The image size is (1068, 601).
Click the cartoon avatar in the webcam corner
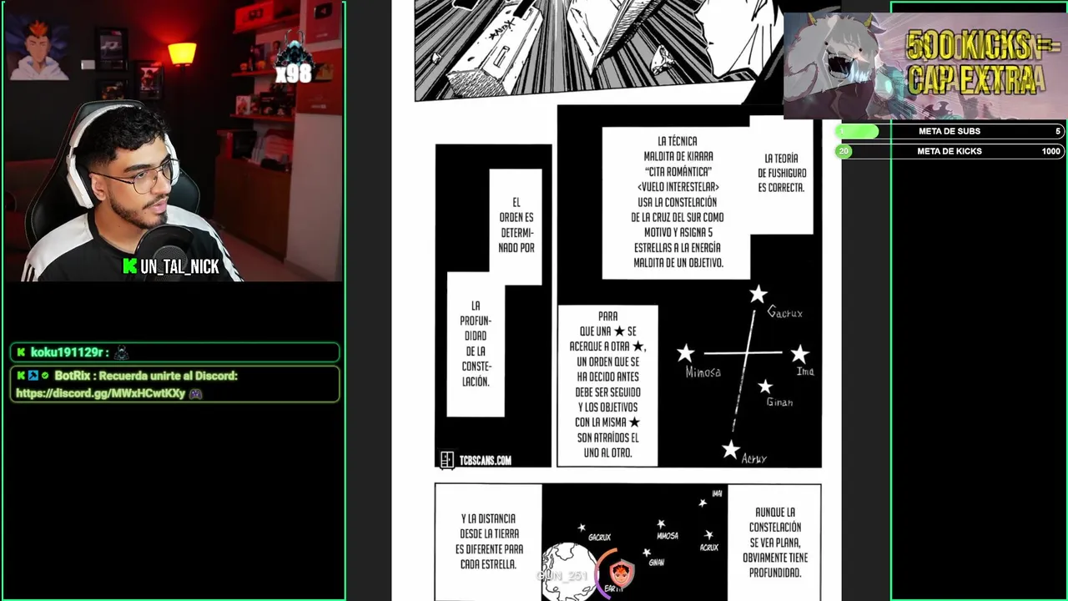pos(38,48)
